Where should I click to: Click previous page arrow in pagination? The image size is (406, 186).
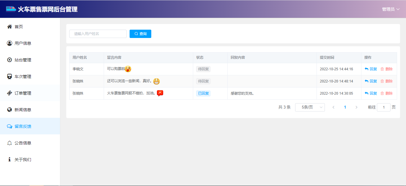tap(333, 107)
